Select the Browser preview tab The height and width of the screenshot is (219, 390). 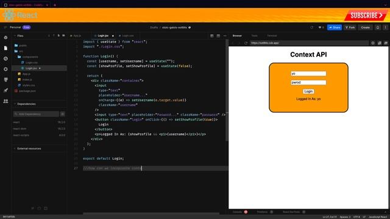[x=237, y=36]
